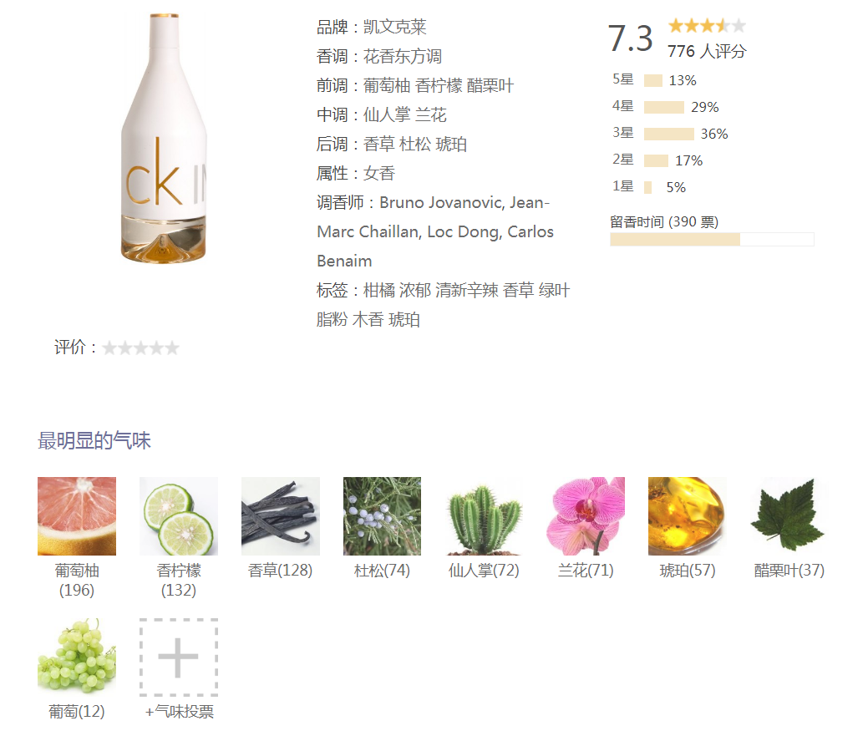Open the juniper 杜松 scent image
863x736 pixels.
coord(382,515)
